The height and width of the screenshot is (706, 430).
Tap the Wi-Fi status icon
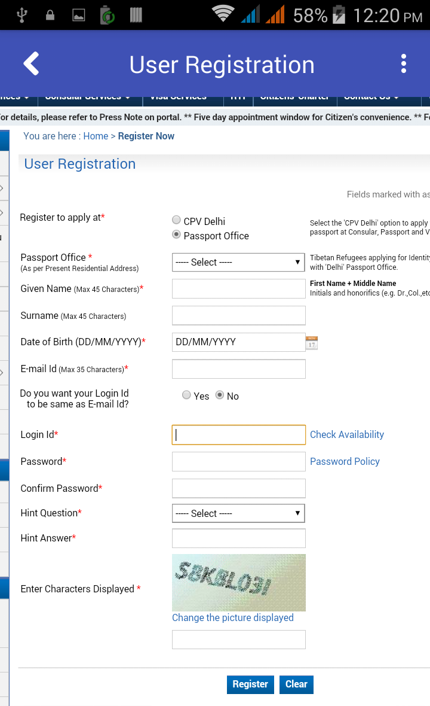pyautogui.click(x=223, y=14)
